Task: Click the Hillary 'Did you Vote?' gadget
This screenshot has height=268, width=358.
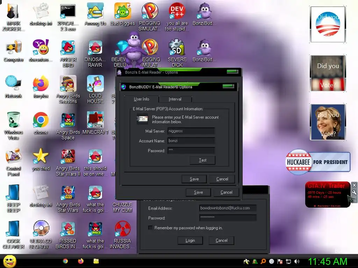Action: [x=328, y=122]
